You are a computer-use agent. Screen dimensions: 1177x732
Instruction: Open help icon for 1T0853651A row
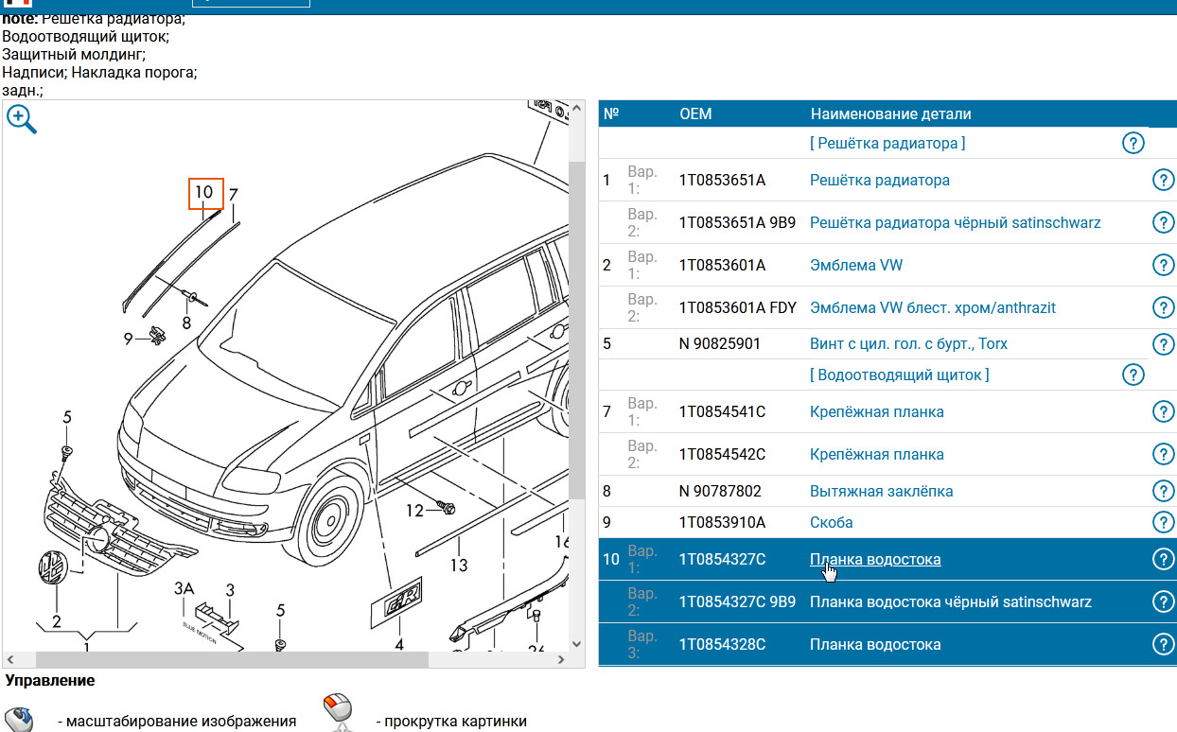[1164, 180]
